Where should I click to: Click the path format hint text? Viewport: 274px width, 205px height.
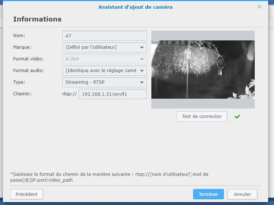click(x=109, y=177)
